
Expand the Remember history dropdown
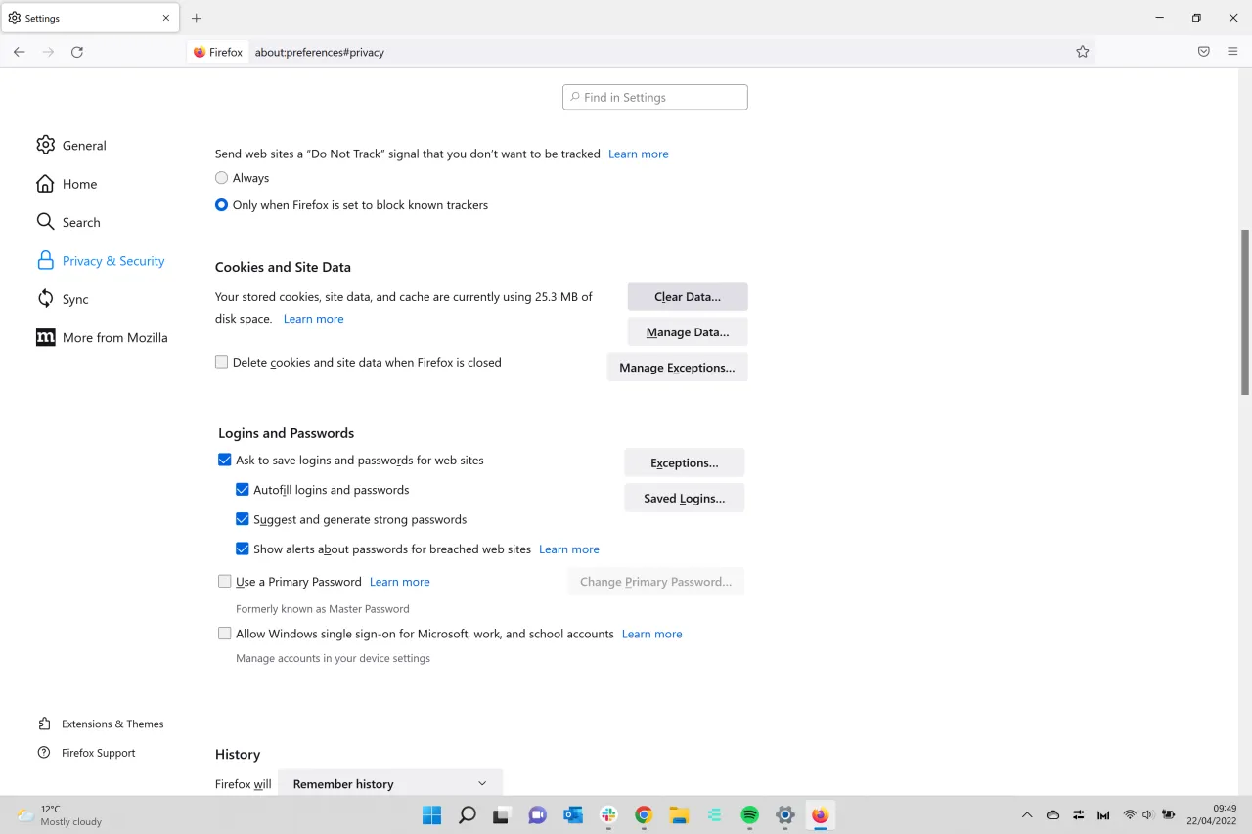[390, 783]
